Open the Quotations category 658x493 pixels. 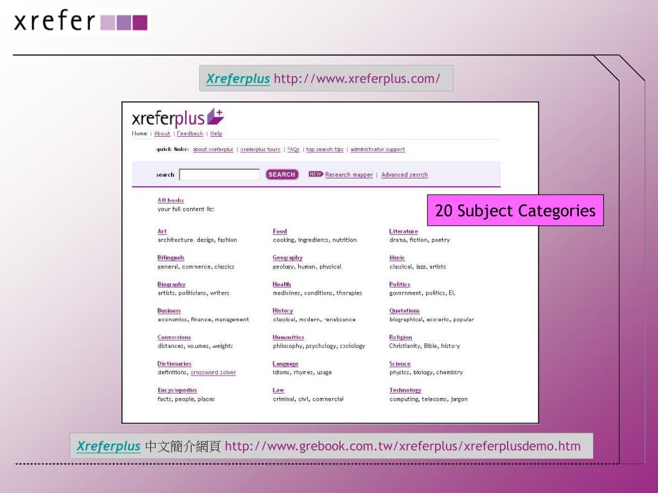point(405,311)
